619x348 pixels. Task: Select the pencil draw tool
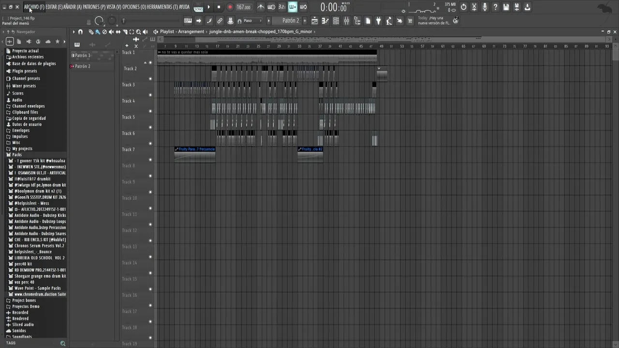pyautogui.click(x=90, y=32)
